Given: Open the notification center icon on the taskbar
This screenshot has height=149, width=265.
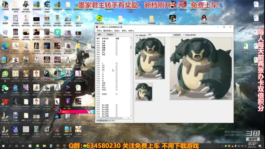Looking at the screenshot, I should click(260, 146).
